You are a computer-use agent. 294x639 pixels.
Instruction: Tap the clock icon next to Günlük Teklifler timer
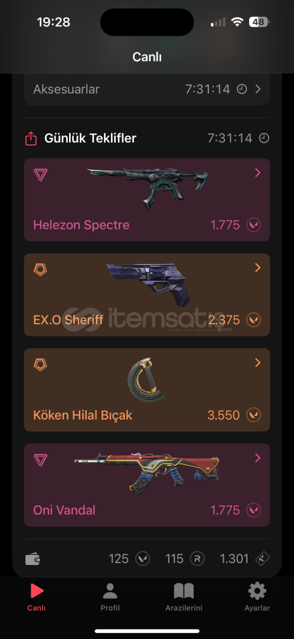tap(264, 138)
